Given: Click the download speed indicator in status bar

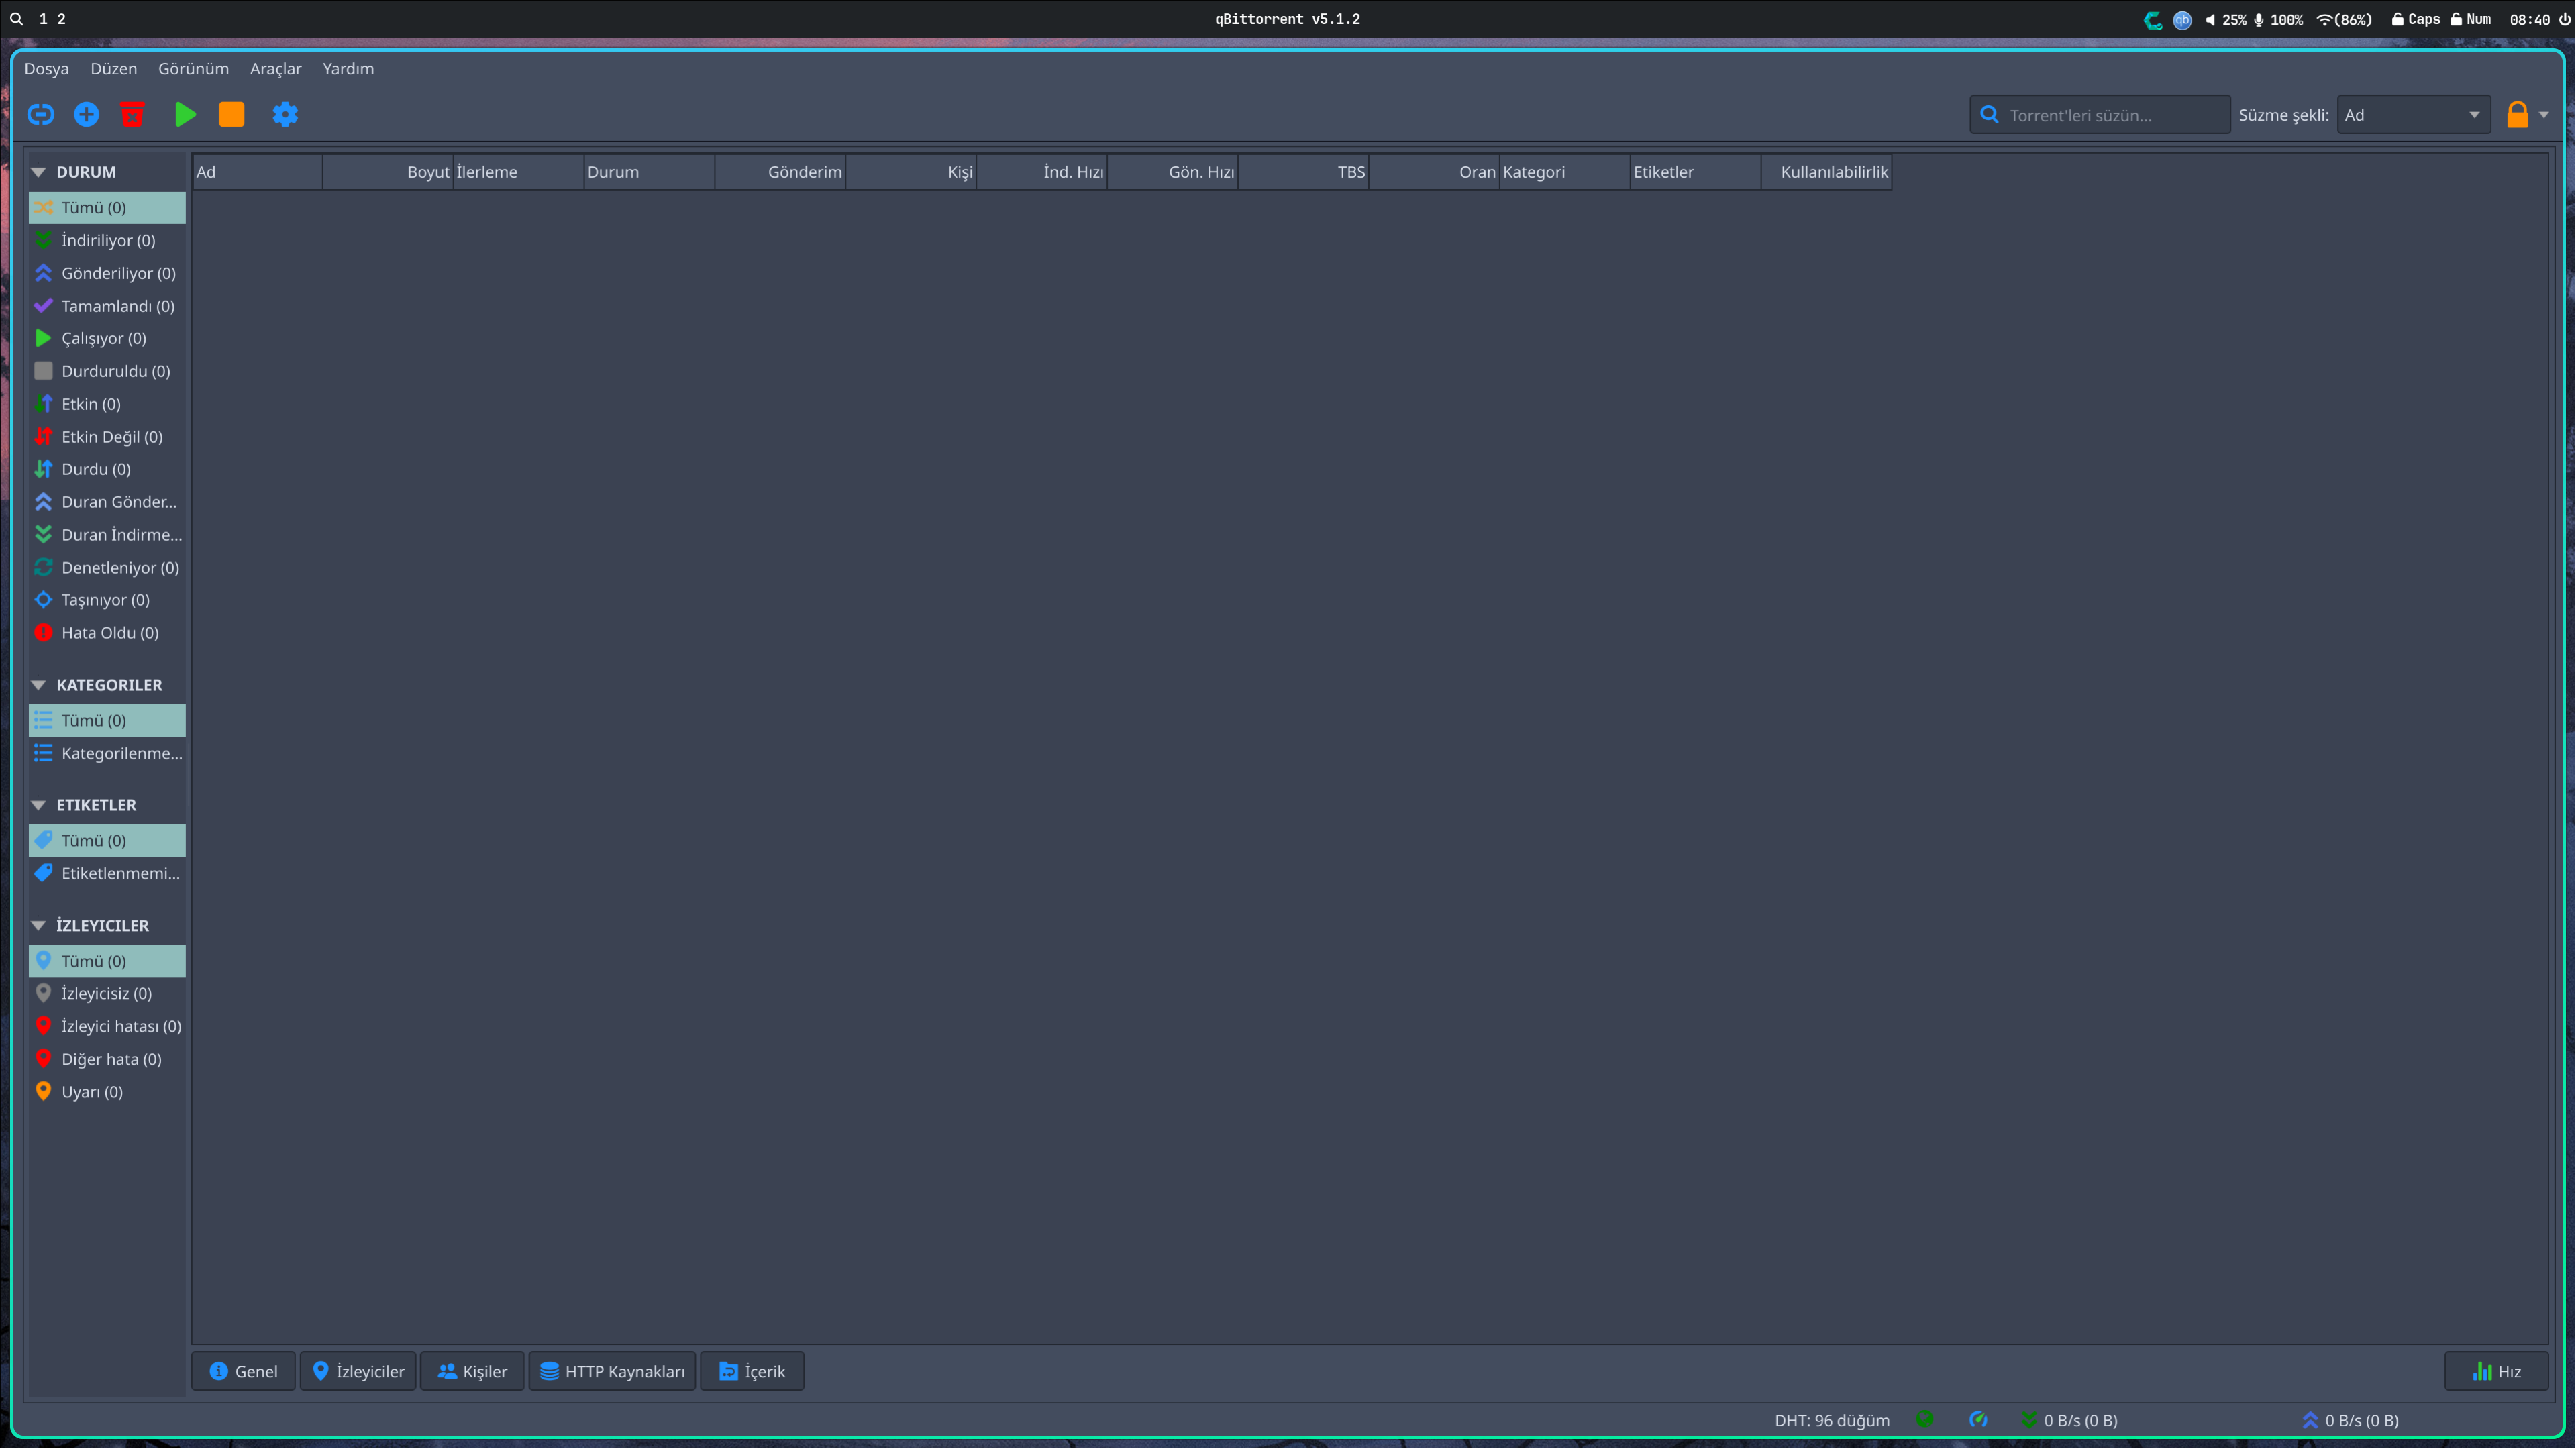Looking at the screenshot, I should (2069, 1421).
